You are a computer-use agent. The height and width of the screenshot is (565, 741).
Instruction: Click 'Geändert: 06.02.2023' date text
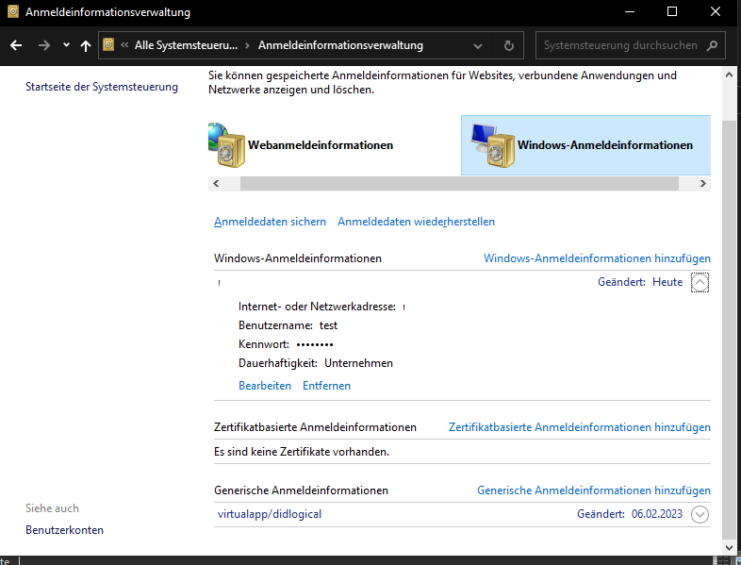tap(630, 514)
